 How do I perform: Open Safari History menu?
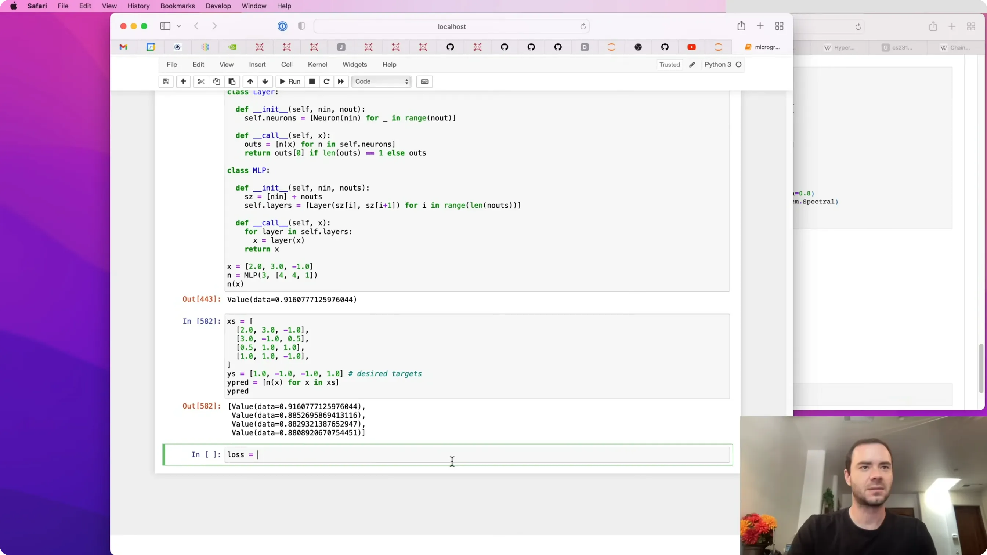pyautogui.click(x=138, y=6)
